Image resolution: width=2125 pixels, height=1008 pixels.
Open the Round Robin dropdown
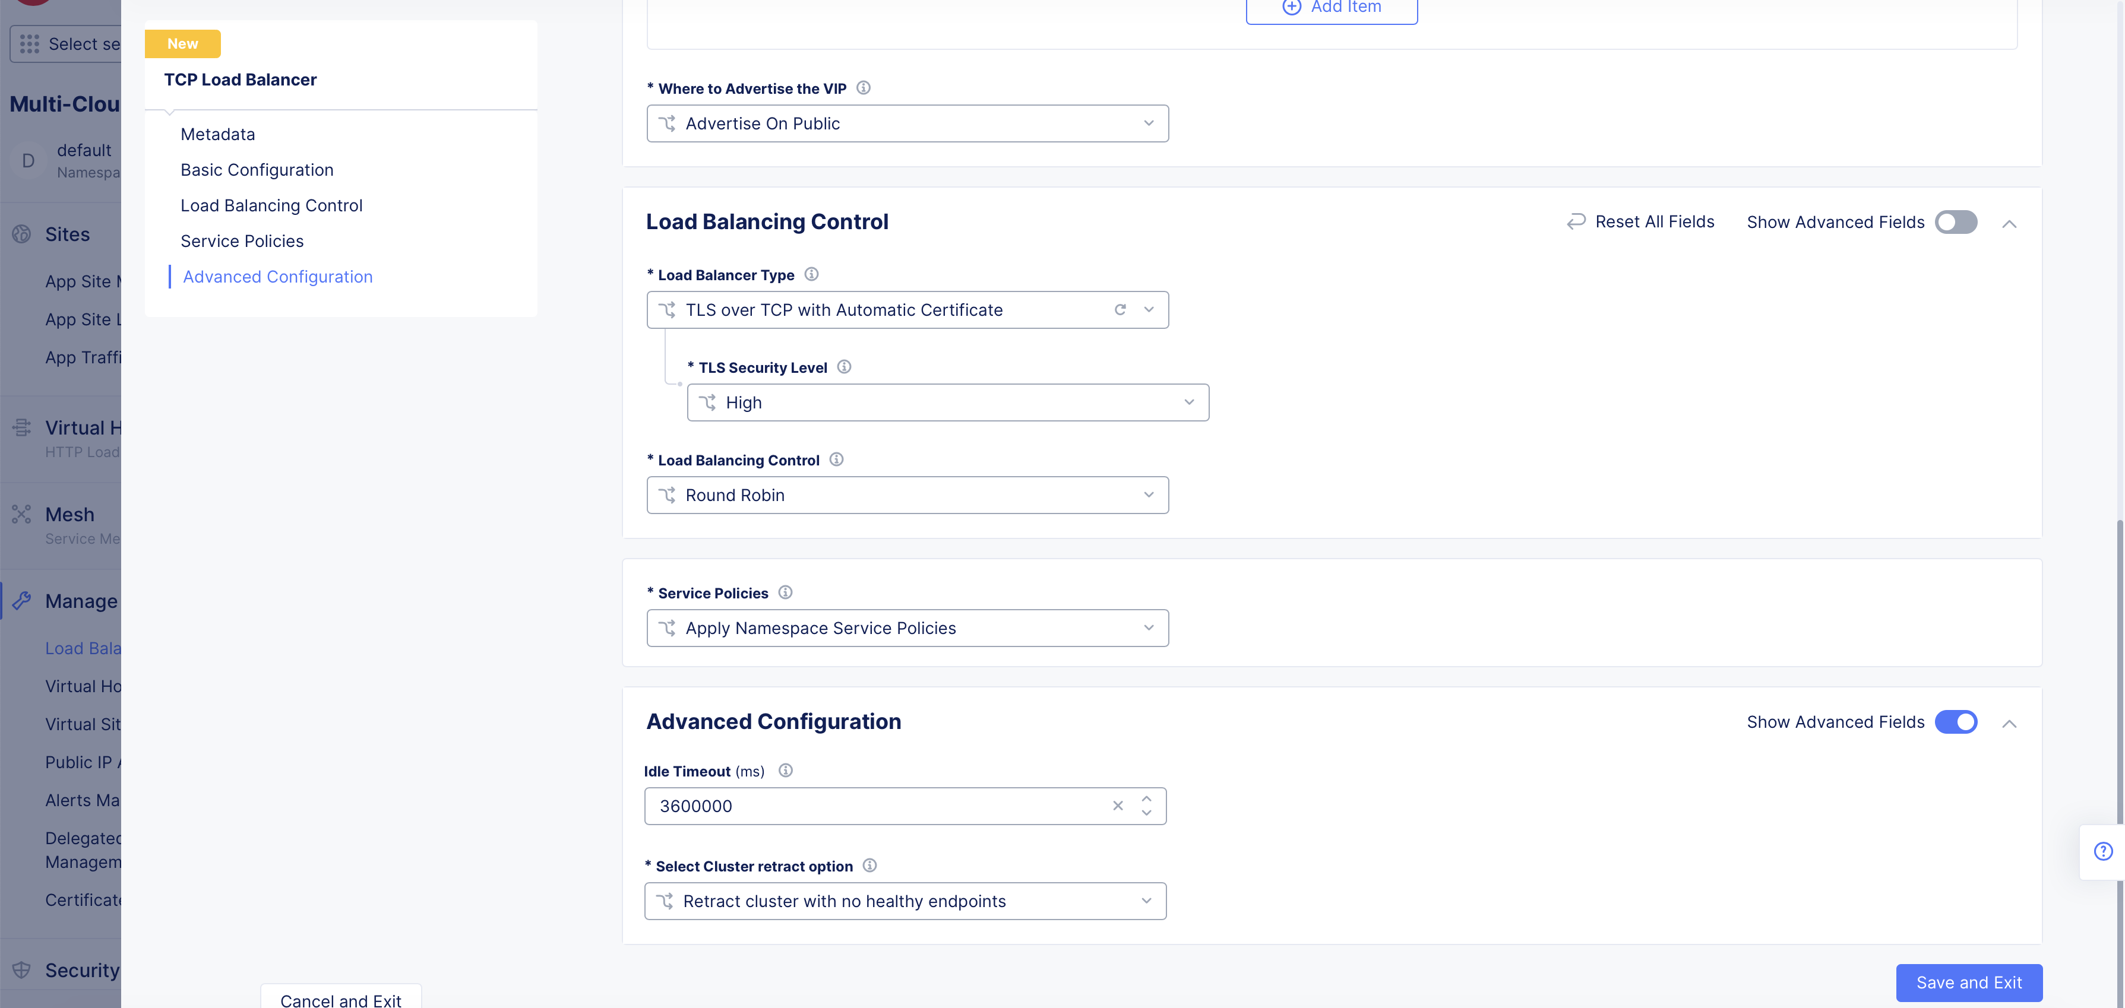(x=907, y=495)
